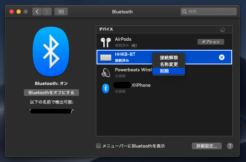
Task: Select the のiPhone device name
Action: click(x=141, y=85)
